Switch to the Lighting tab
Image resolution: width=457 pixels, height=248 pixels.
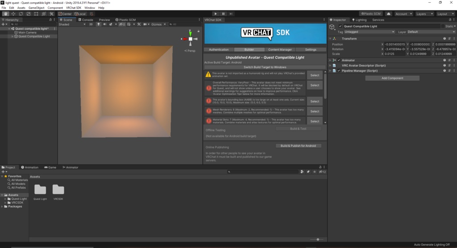pyautogui.click(x=359, y=20)
